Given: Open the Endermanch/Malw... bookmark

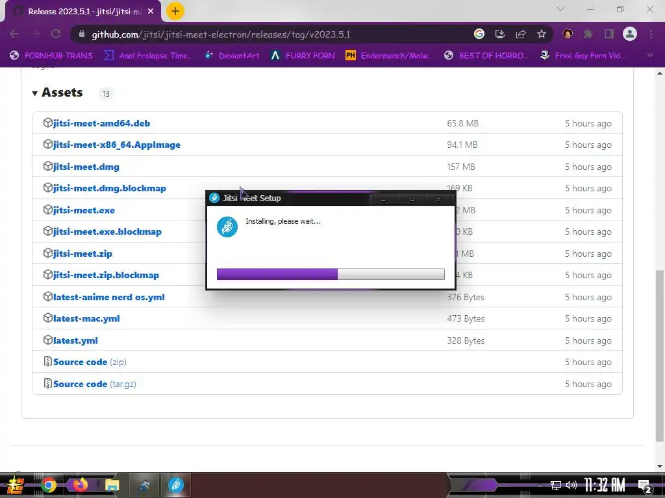Looking at the screenshot, I should click(x=390, y=56).
